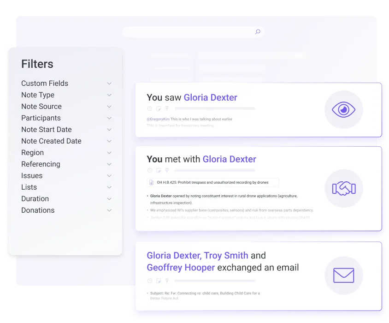Click the pin icon on the email exchange card

pos(167,281)
